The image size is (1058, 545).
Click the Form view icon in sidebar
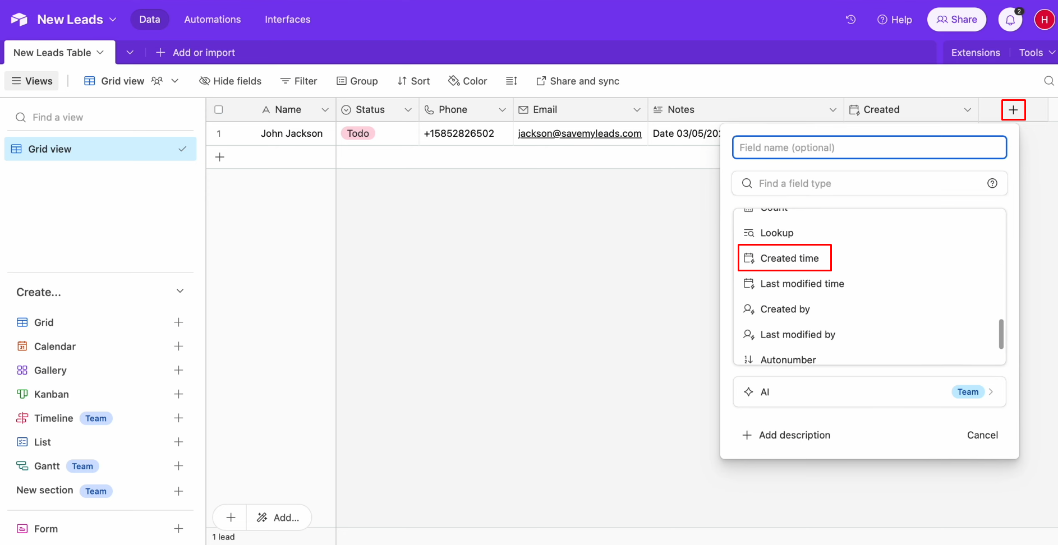pyautogui.click(x=22, y=528)
